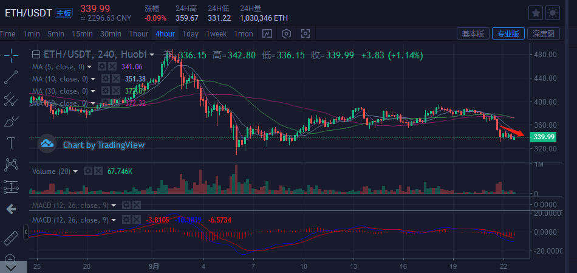Open MA 10 indicator settings gear

point(106,79)
